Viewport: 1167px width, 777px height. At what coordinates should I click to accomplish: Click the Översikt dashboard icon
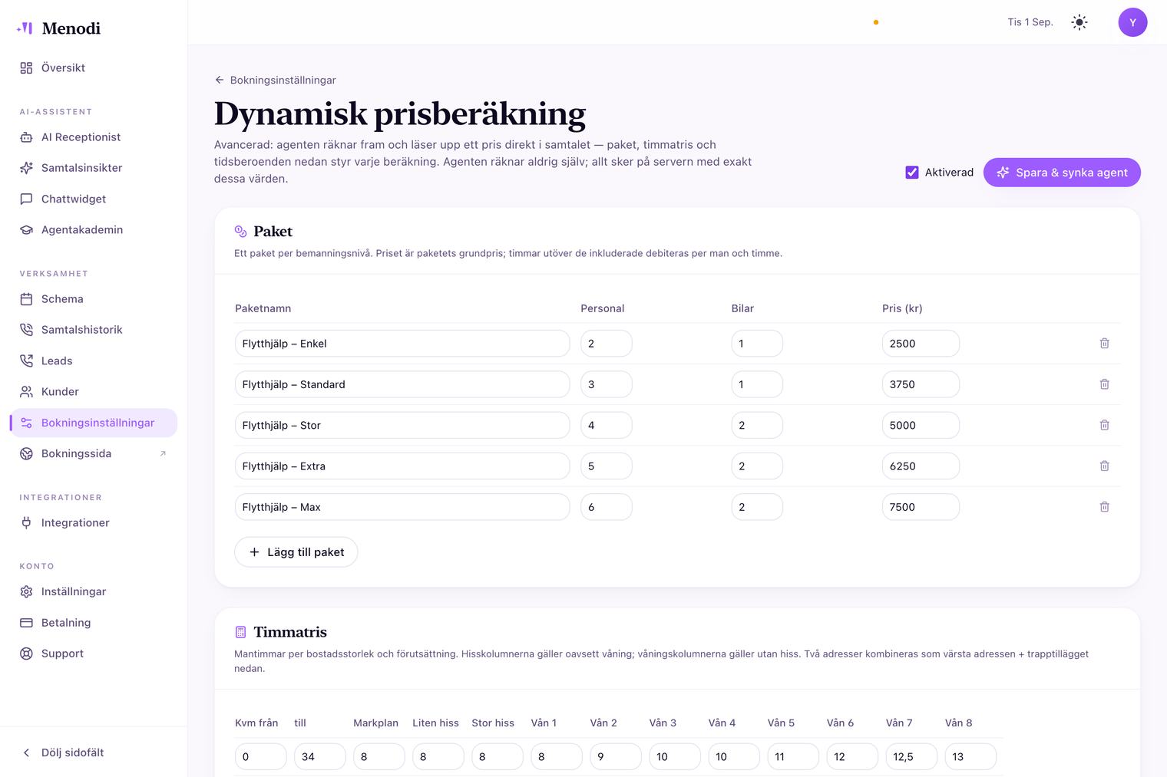[x=26, y=67]
